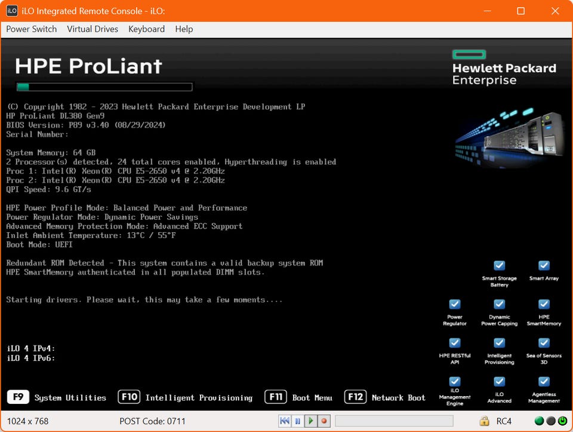The image size is (573, 432).
Task: Click the Power Regulator checkmark
Action: click(455, 304)
